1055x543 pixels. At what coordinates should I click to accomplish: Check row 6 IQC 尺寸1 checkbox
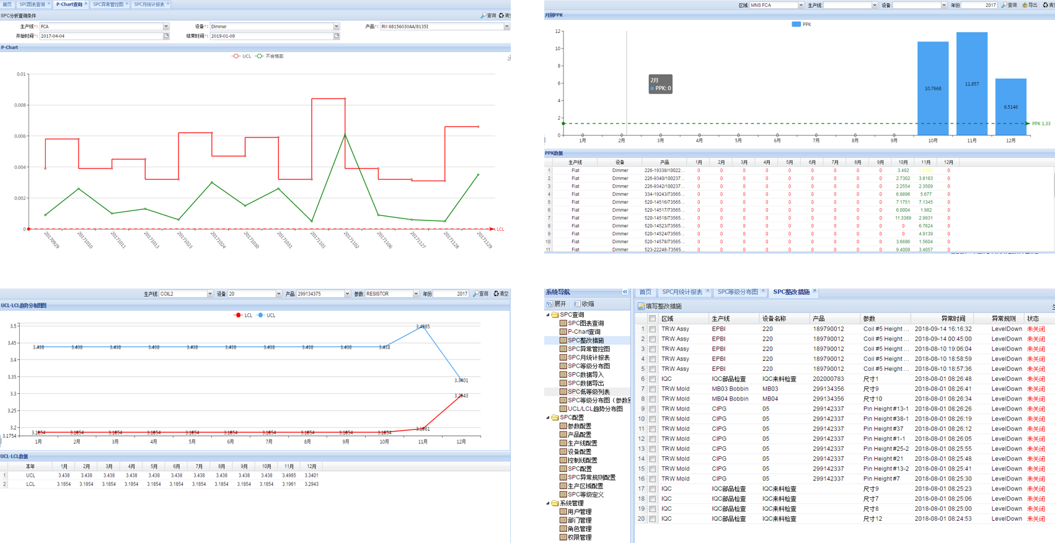coord(652,379)
